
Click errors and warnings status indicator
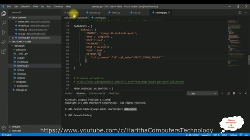tap(7, 135)
